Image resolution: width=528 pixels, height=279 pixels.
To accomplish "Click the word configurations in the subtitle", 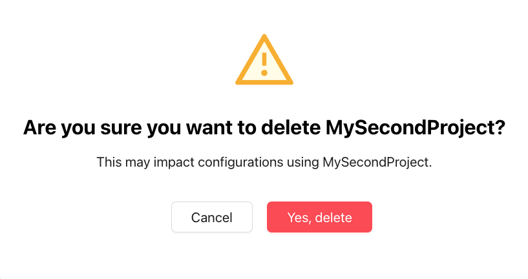I will point(240,163).
